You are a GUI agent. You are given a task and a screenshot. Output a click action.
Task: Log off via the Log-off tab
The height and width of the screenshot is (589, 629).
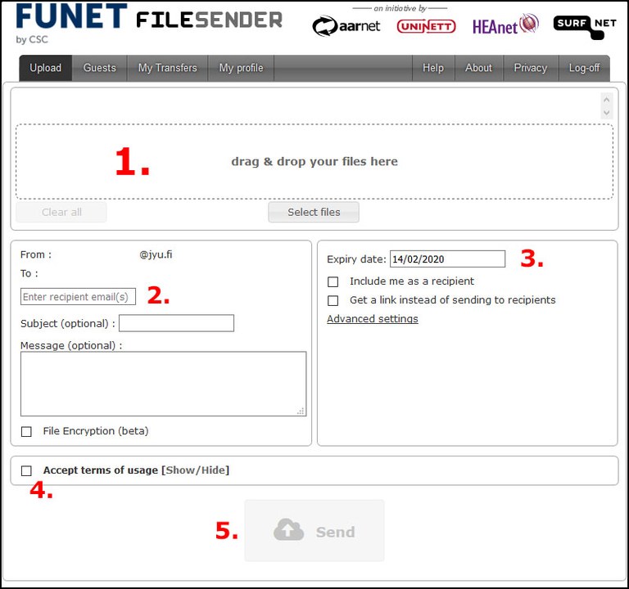[x=585, y=68]
